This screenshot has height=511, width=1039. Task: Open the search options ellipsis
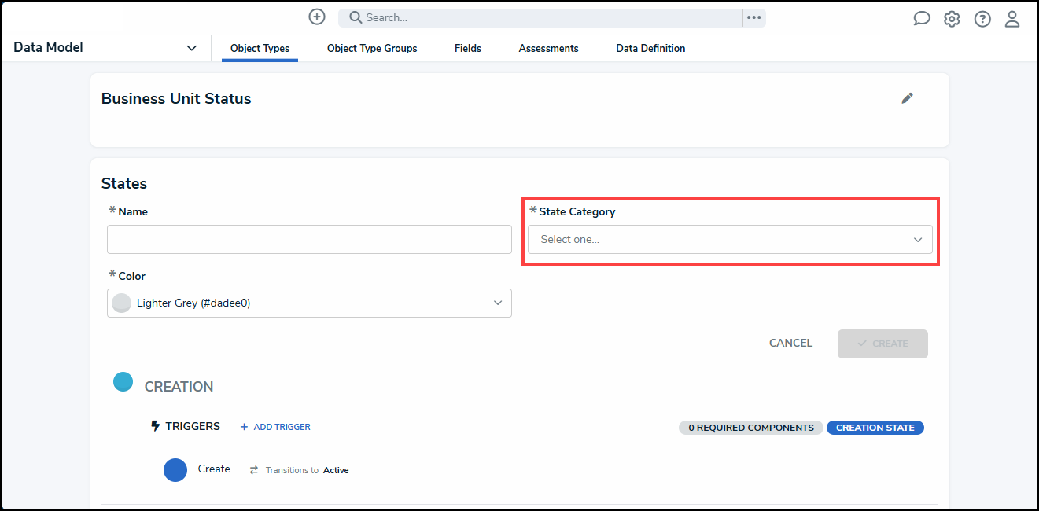tap(754, 17)
